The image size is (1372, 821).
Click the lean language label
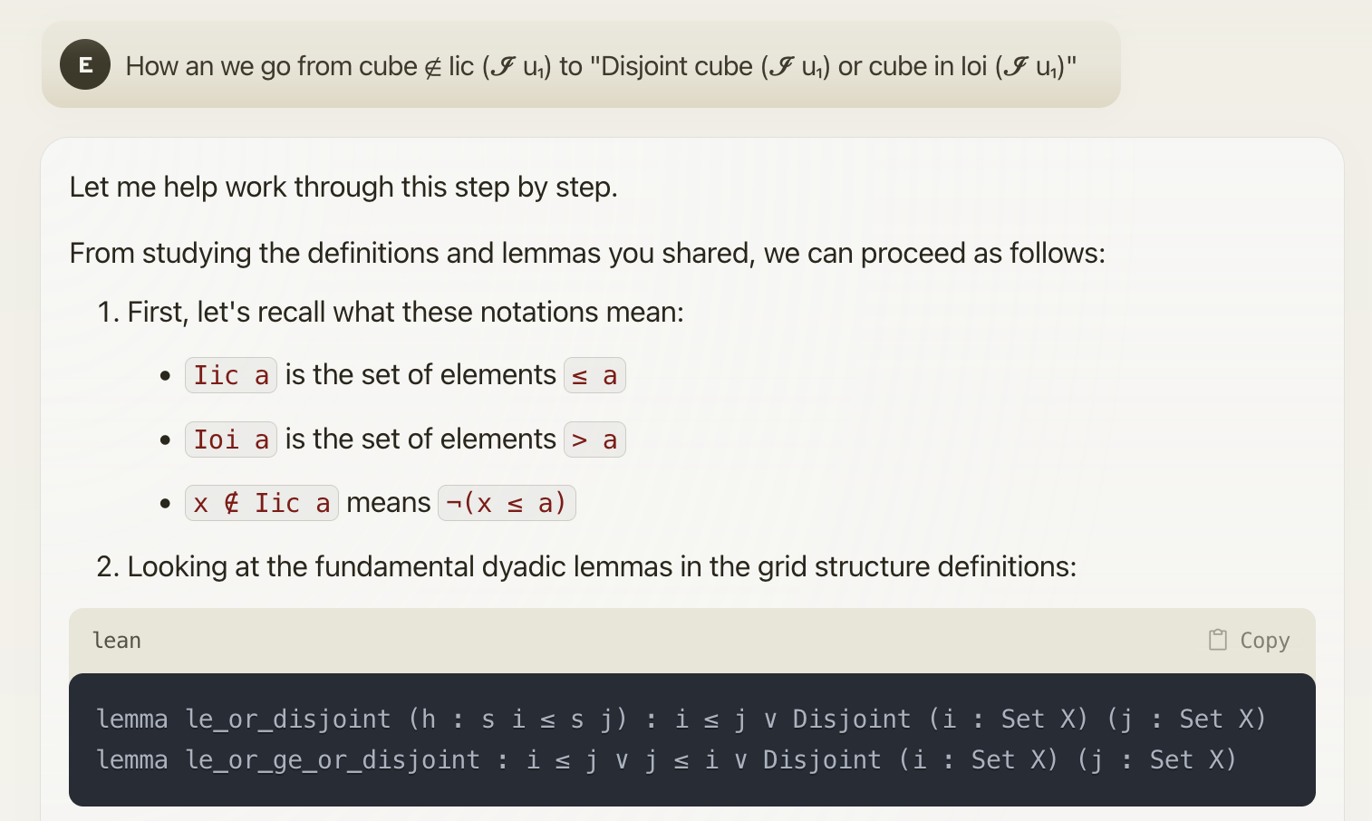(x=117, y=641)
